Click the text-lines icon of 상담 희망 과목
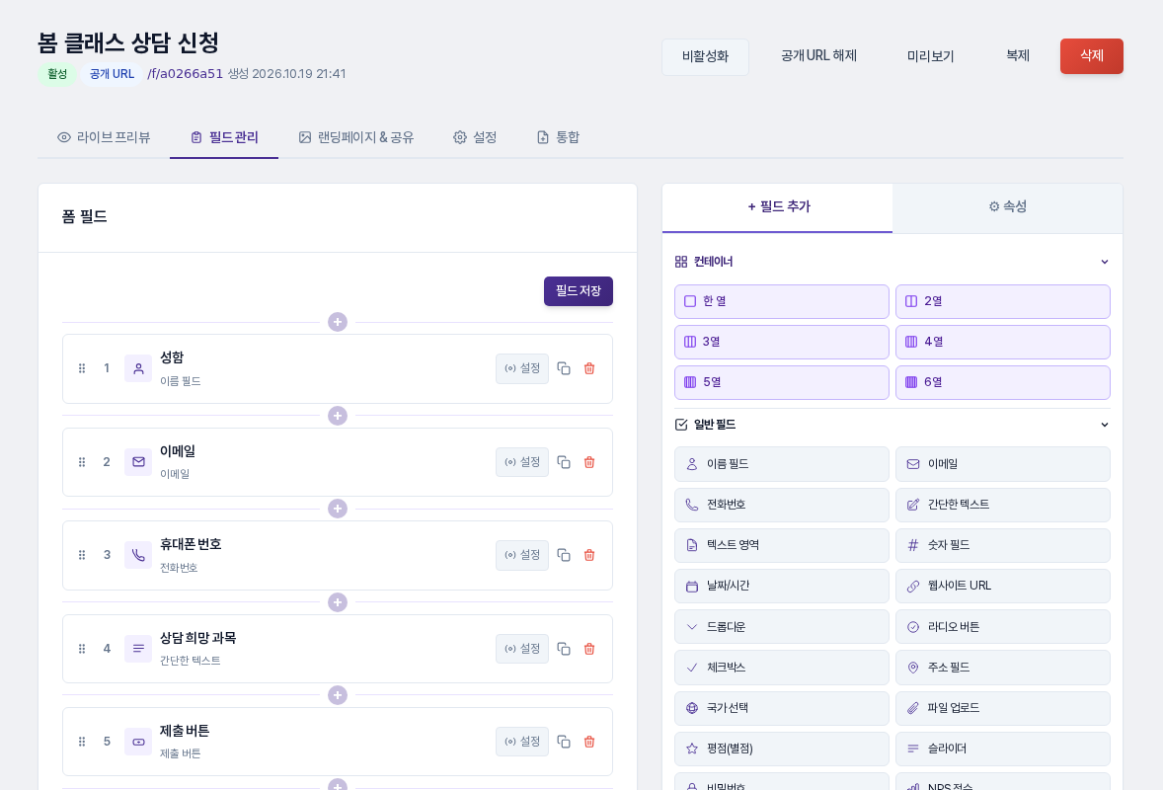The width and height of the screenshot is (1163, 790). click(138, 649)
